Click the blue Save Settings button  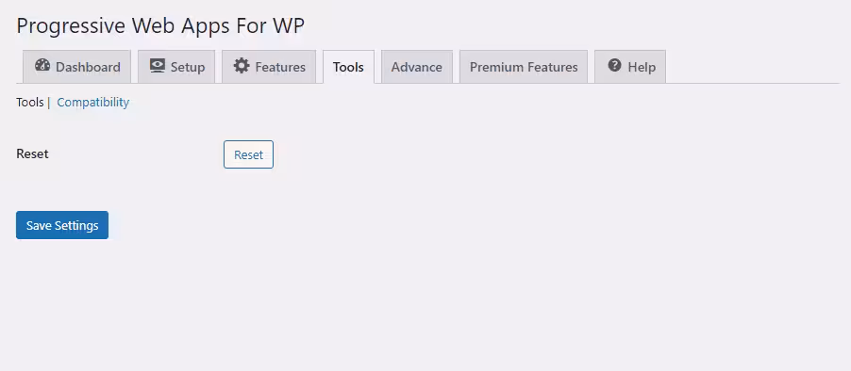(x=62, y=225)
